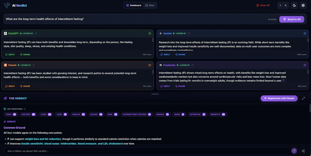Open settings gear icon
The image size is (311, 156).
point(303,5)
